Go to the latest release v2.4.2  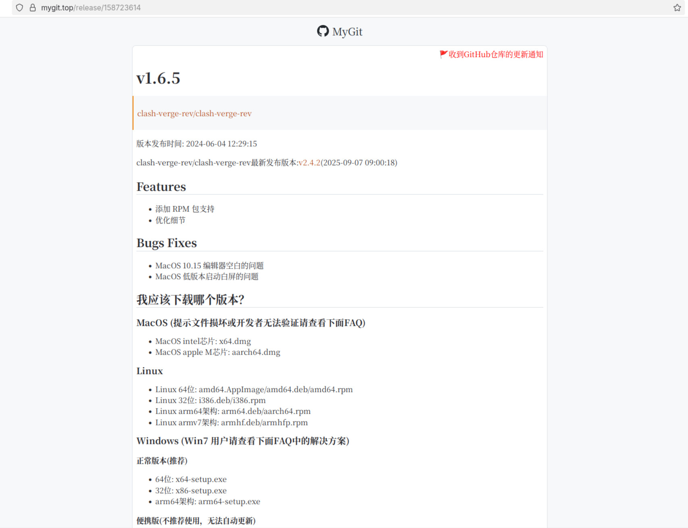click(x=309, y=163)
